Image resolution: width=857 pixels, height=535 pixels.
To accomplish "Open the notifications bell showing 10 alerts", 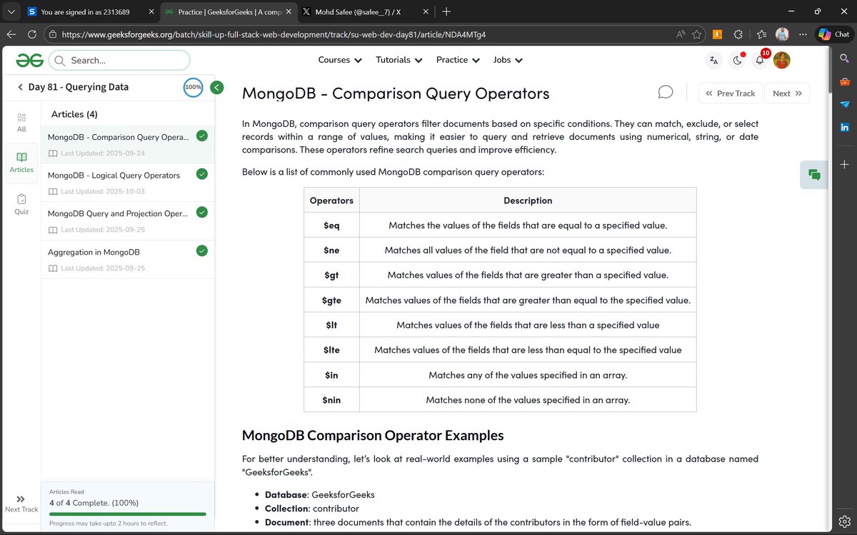I will [x=759, y=60].
